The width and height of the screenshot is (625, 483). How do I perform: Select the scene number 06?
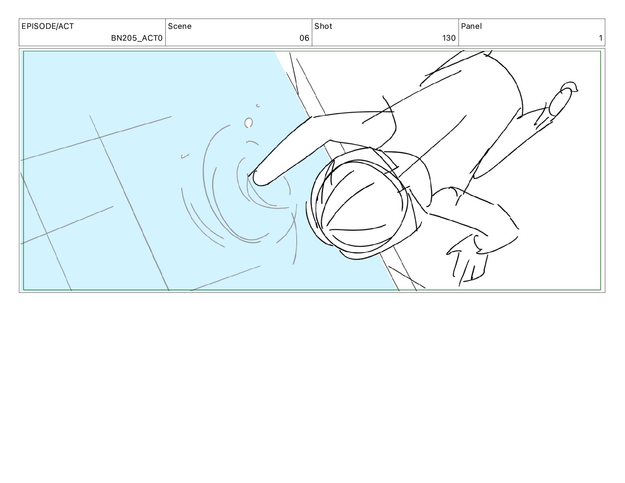(304, 38)
